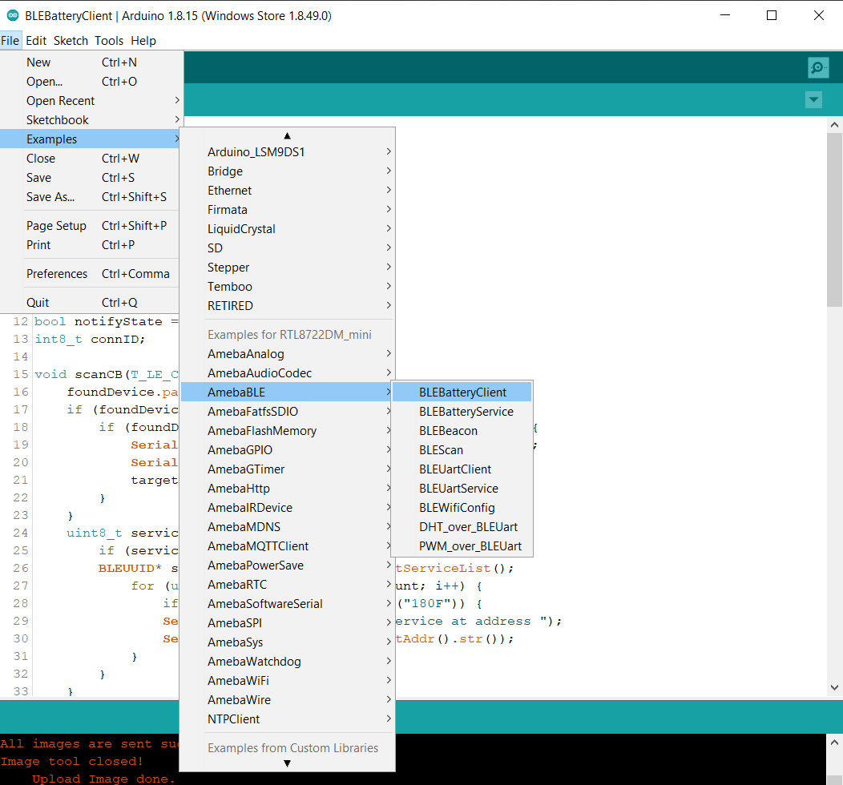Image resolution: width=843 pixels, height=785 pixels.
Task: Choose Print from the File menu
Action: 91,245
